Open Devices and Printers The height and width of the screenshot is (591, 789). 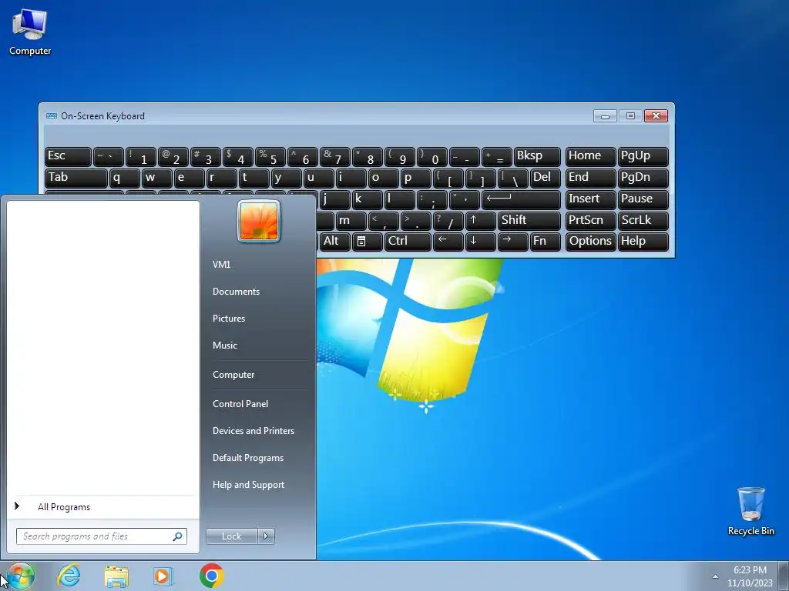click(253, 431)
